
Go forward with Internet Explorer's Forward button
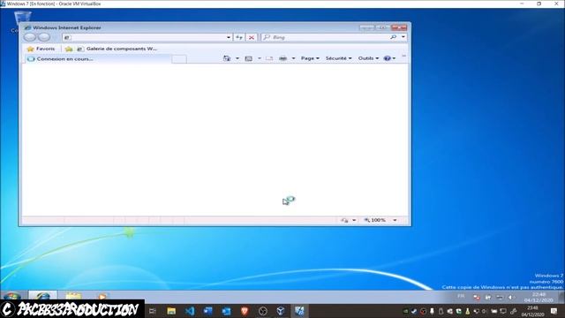[x=44, y=37]
